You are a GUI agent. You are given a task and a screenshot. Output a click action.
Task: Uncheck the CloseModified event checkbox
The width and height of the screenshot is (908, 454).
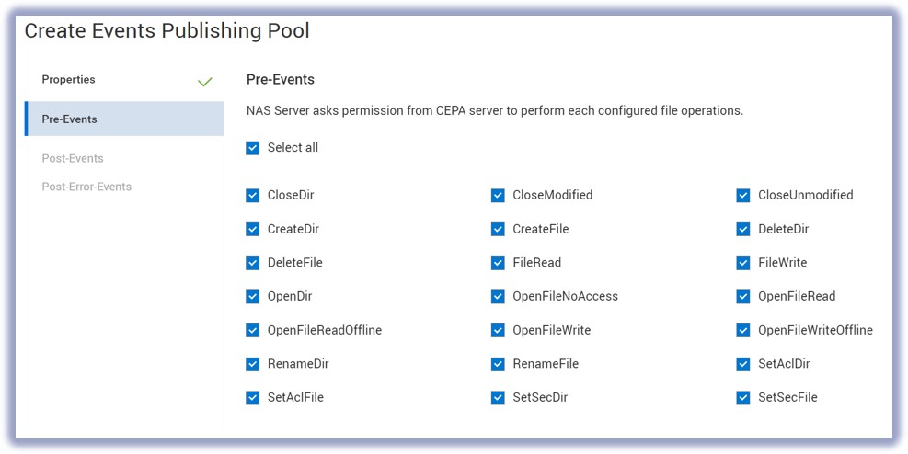point(498,196)
